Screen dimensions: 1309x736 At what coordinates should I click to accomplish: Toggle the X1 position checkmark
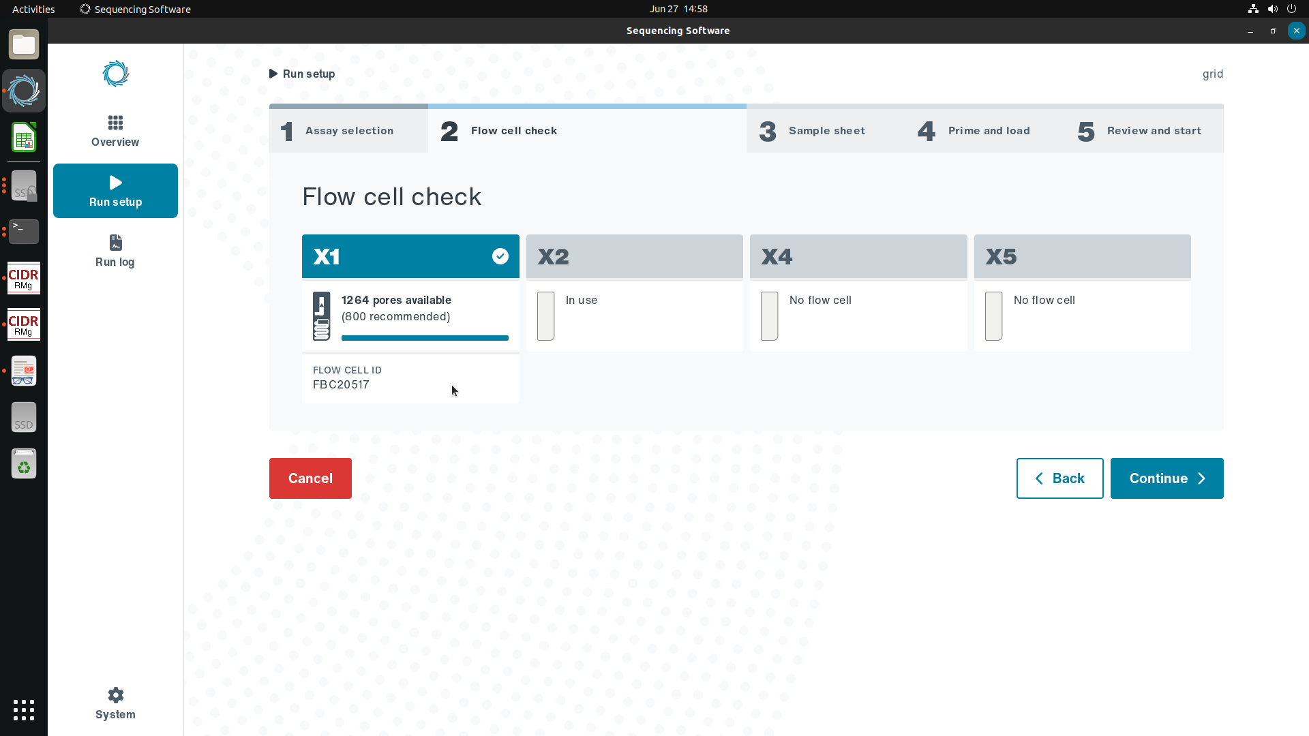500,256
